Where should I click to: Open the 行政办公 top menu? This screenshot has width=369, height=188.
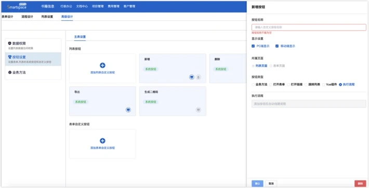(66, 6)
